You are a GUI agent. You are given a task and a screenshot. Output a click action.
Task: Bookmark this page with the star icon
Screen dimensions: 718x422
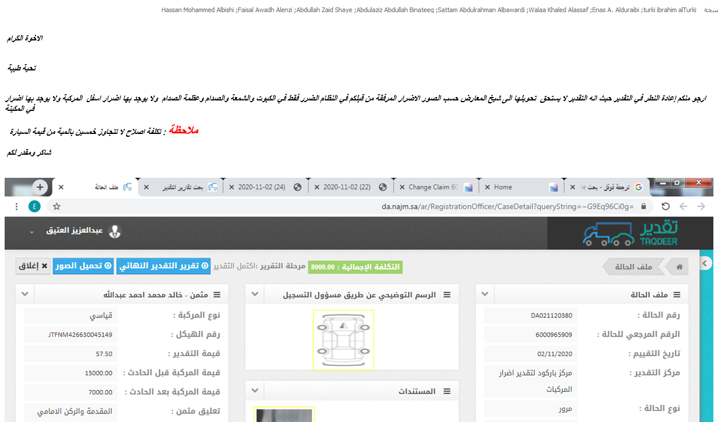point(57,207)
